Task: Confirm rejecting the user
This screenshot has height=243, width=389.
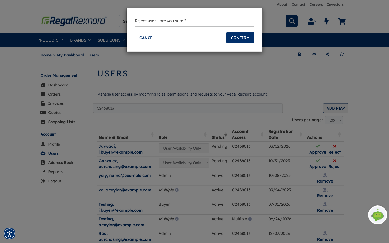Action: pos(240,38)
